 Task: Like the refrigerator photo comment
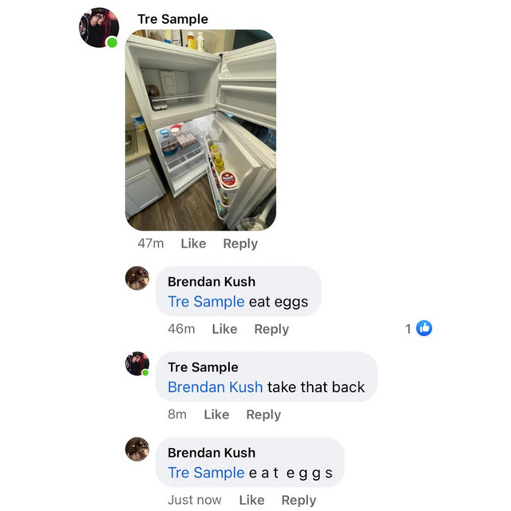193,244
